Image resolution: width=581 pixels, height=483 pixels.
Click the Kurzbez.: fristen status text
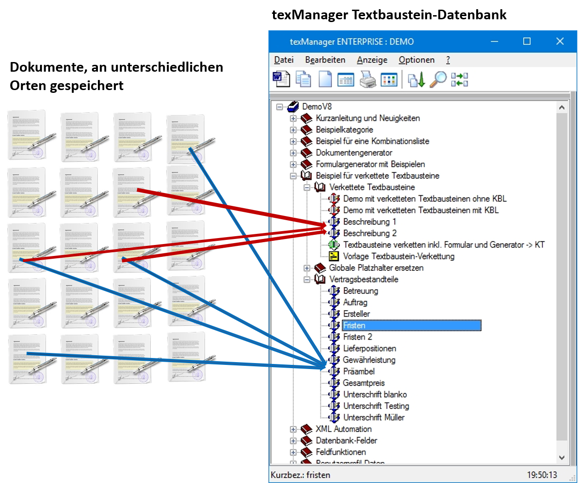click(x=301, y=475)
